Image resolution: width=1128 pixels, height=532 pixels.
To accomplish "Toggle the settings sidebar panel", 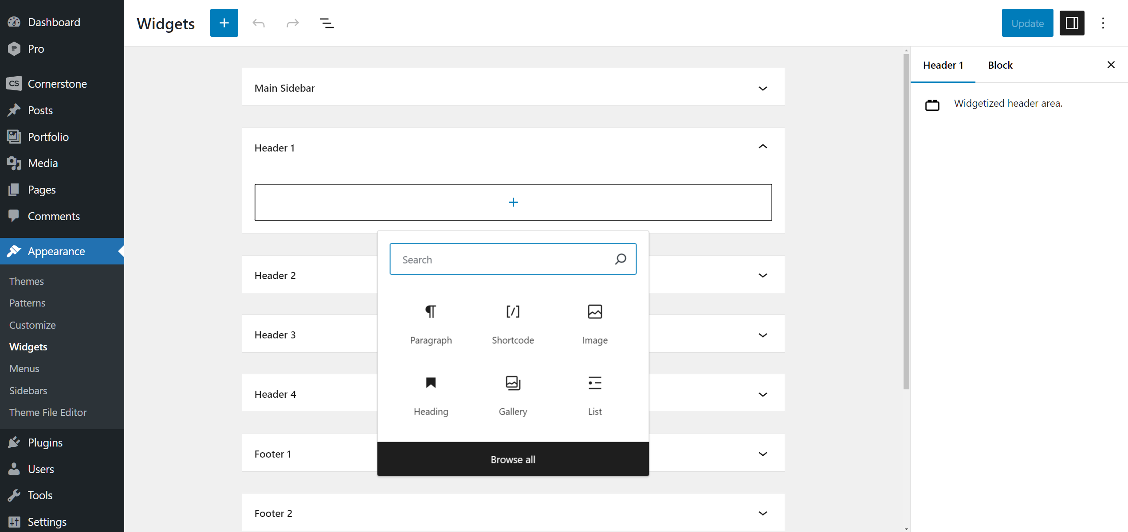I will click(1072, 23).
